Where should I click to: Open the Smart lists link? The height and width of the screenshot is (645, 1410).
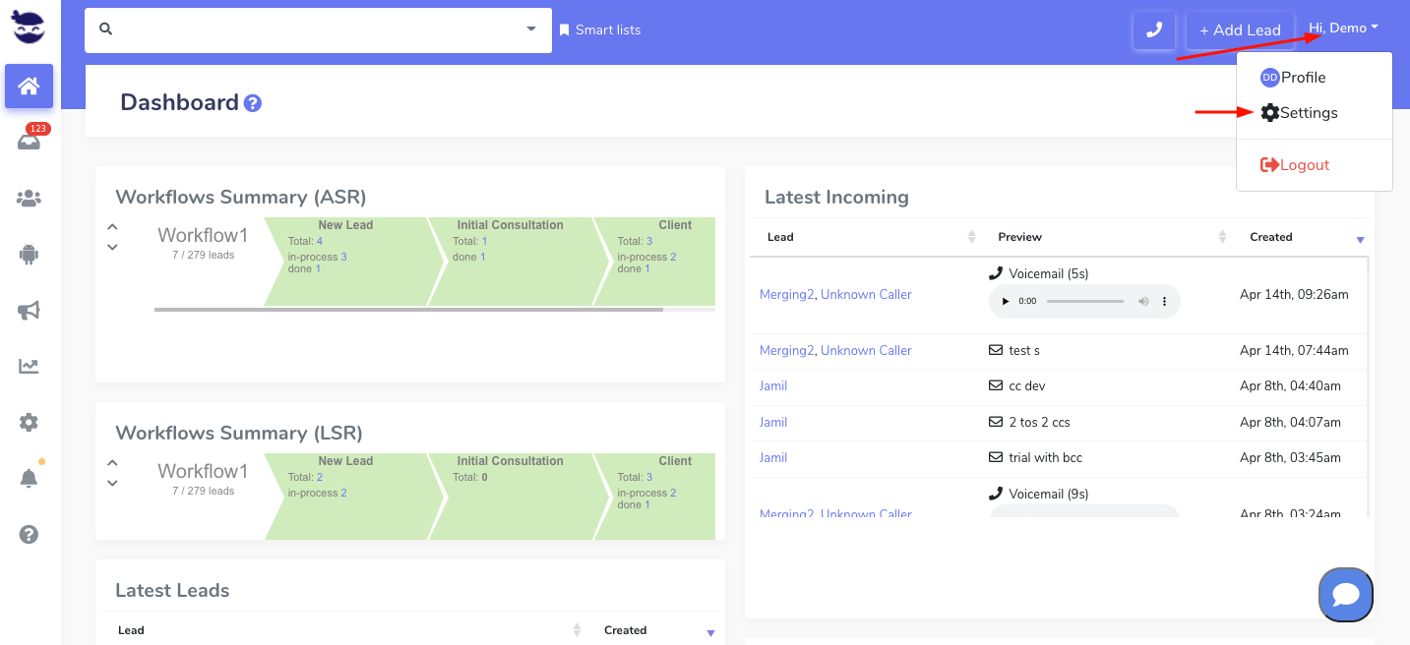[600, 29]
